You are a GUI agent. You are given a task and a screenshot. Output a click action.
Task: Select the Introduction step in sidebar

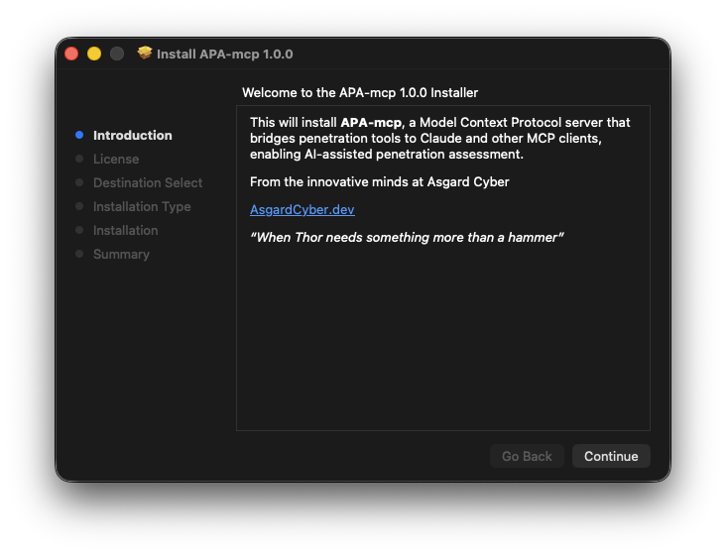point(133,135)
